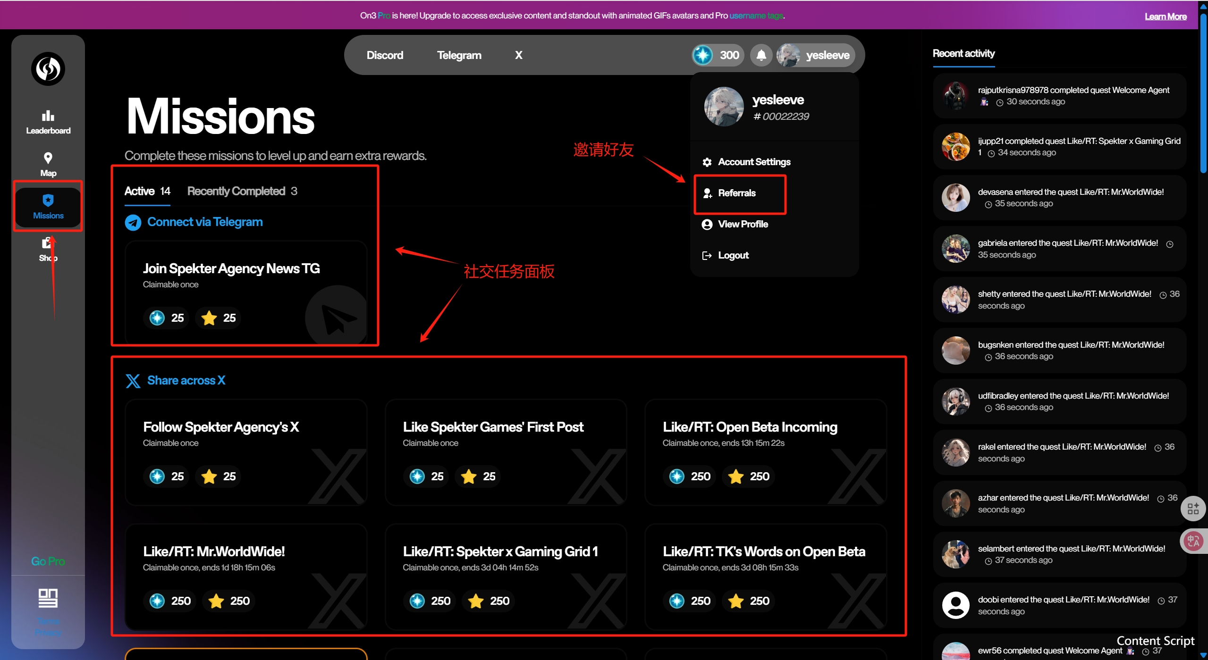1208x660 pixels.
Task: Click the 300 points gem icon
Action: (x=702, y=55)
